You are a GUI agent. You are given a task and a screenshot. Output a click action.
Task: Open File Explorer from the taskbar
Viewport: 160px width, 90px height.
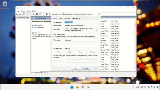point(77,87)
